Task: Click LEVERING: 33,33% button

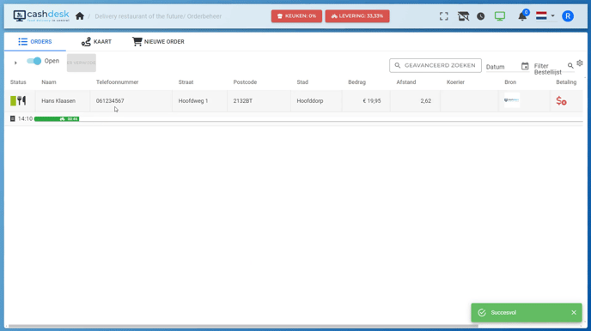Action: 357,16
